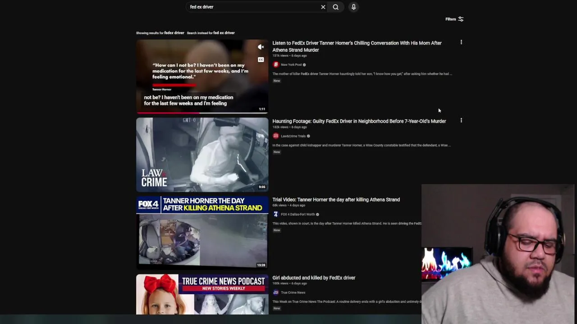Click the Law&Crime Trials channel avatar
The image size is (577, 324).
tap(276, 136)
